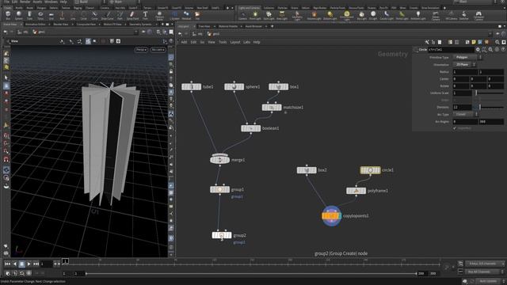Select the Font shelf tool
This screenshot has width=507, height=285.
point(145,15)
